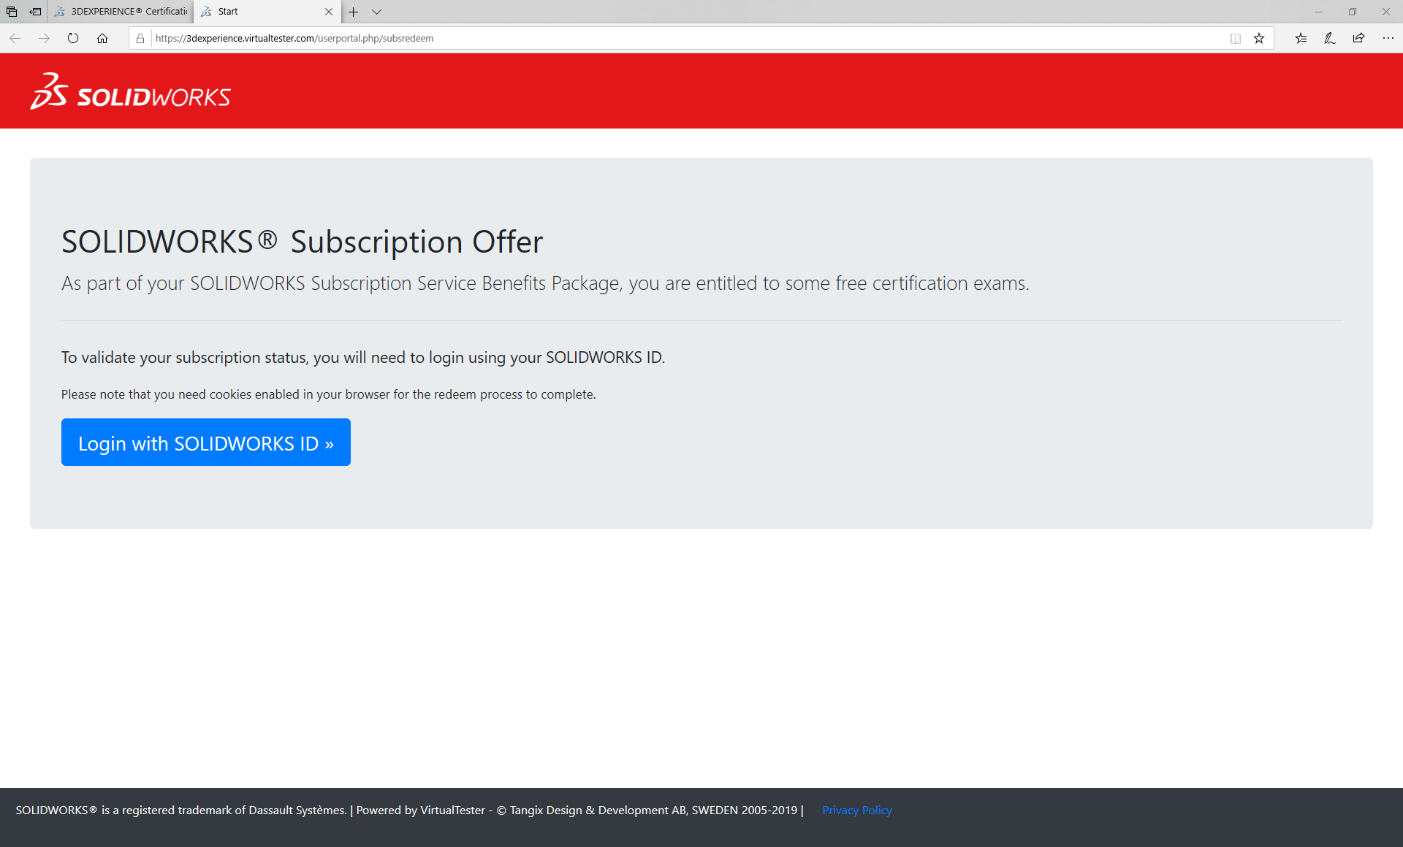The image size is (1403, 847).
Task: Open a new tab plus button
Action: [354, 12]
